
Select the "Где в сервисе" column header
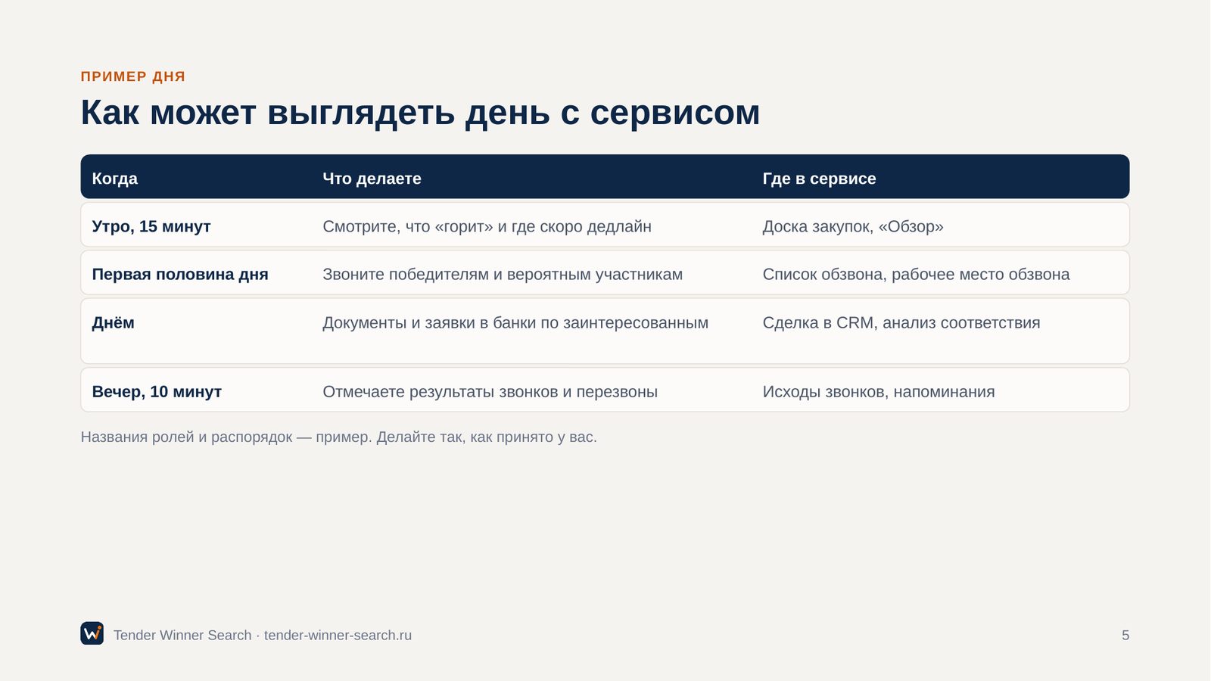819,179
